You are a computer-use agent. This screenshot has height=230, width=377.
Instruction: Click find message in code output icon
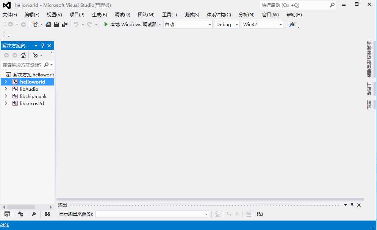[x=217, y=214]
